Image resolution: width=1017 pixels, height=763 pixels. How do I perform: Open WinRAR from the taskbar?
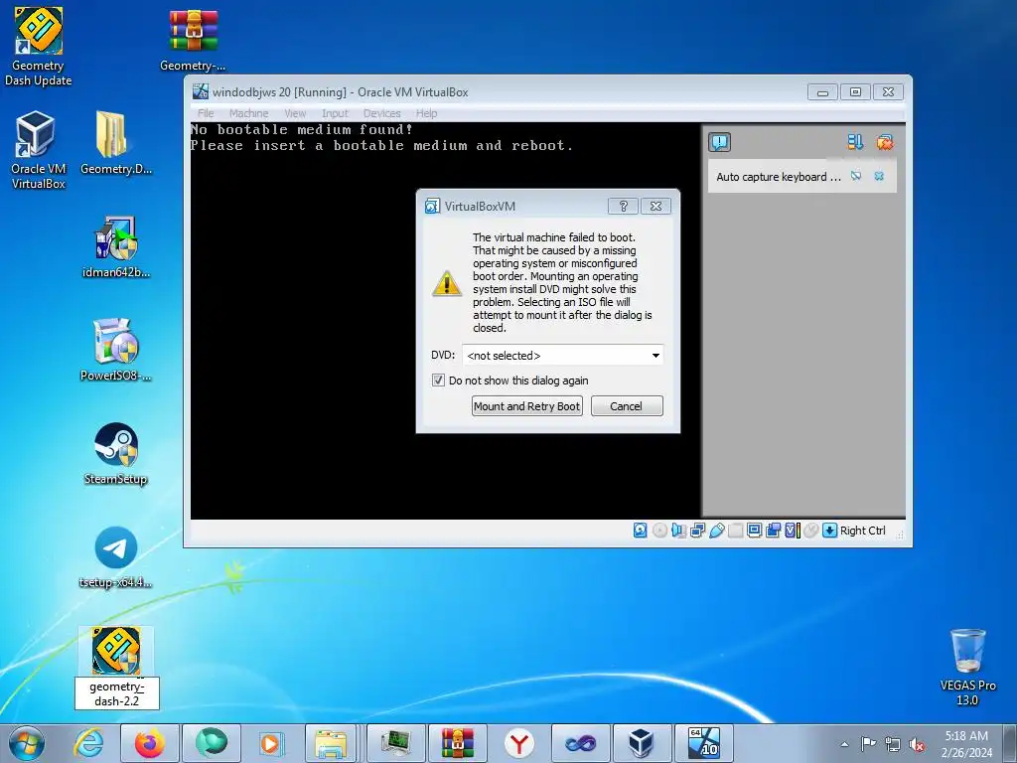click(x=457, y=743)
